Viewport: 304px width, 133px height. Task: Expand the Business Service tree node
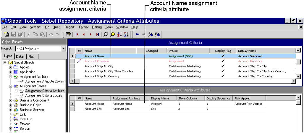[x=10, y=110]
